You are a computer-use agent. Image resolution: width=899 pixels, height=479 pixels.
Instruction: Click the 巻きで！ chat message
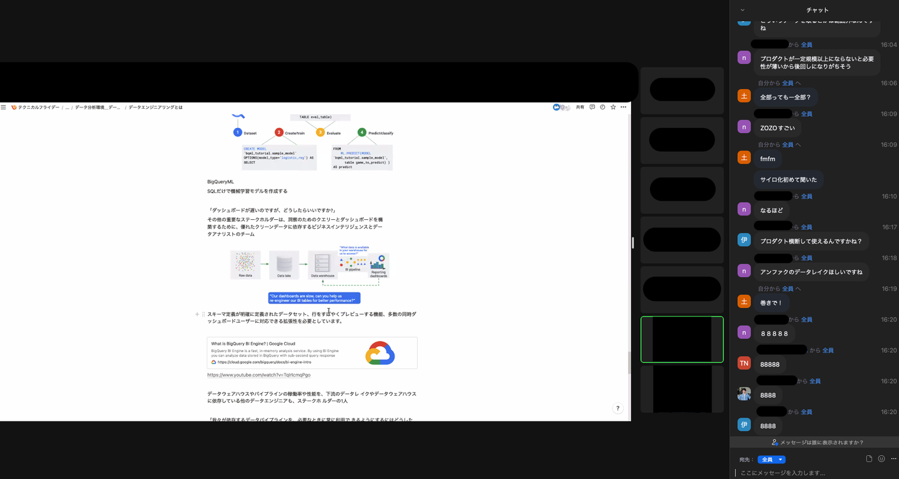(x=771, y=303)
